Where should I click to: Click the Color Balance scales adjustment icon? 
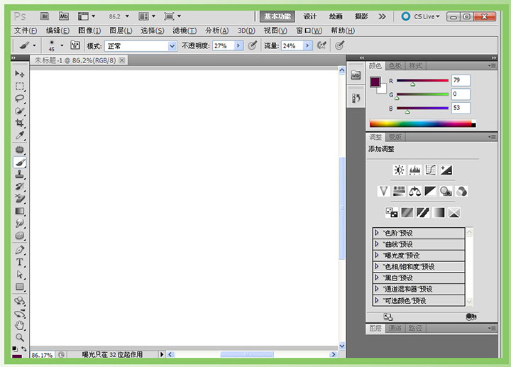415,190
